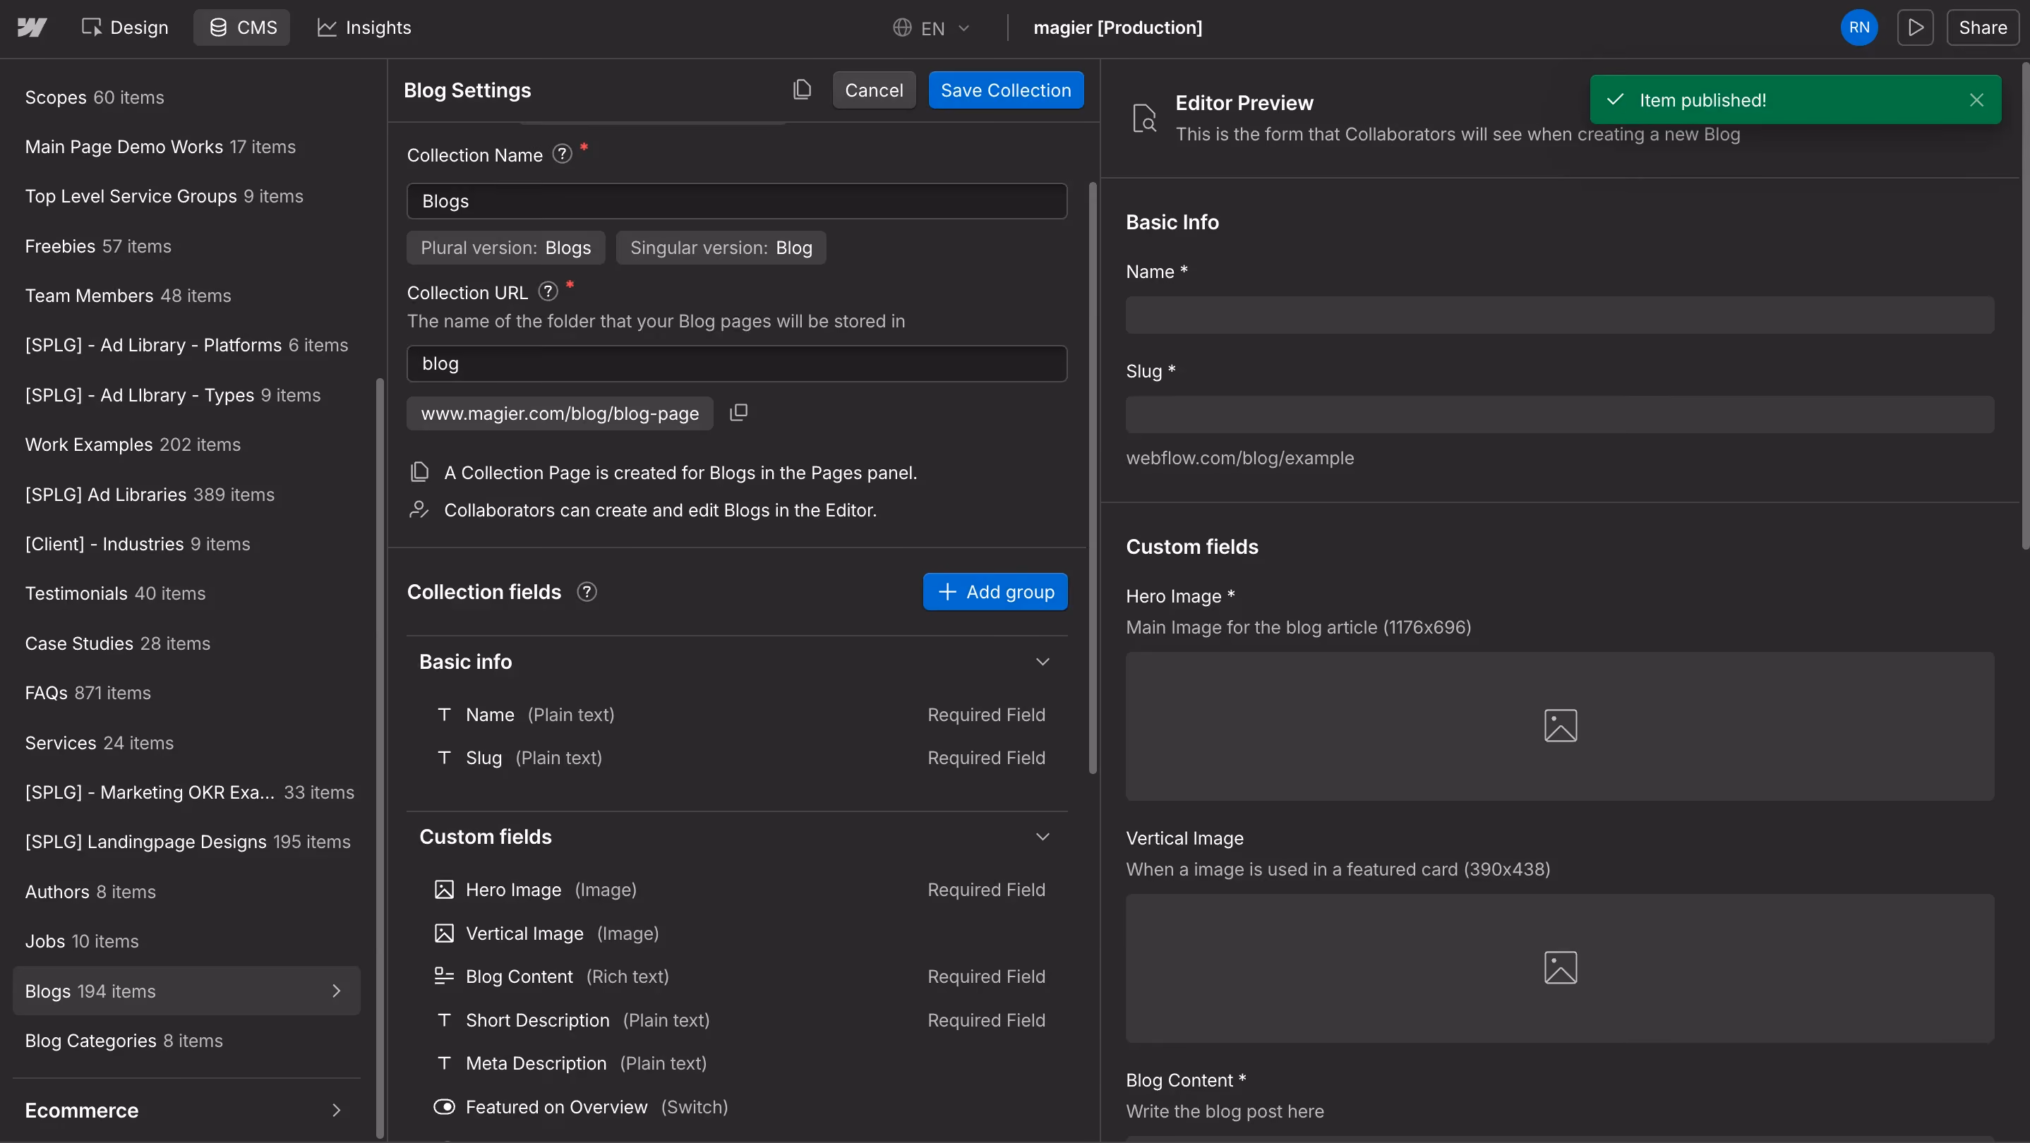Image resolution: width=2030 pixels, height=1143 pixels.
Task: Click the collaborators person icon
Action: [419, 509]
